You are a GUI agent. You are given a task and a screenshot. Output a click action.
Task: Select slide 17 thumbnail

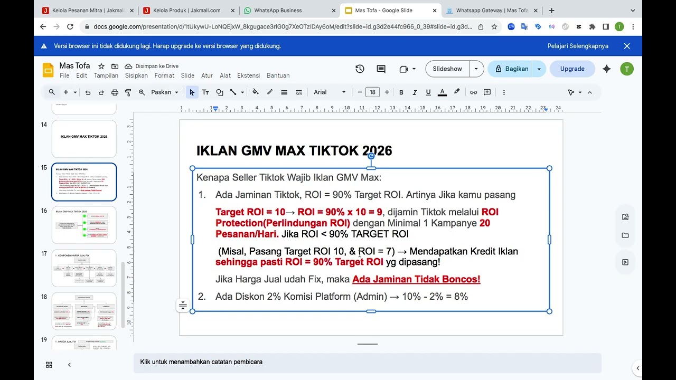tap(84, 268)
